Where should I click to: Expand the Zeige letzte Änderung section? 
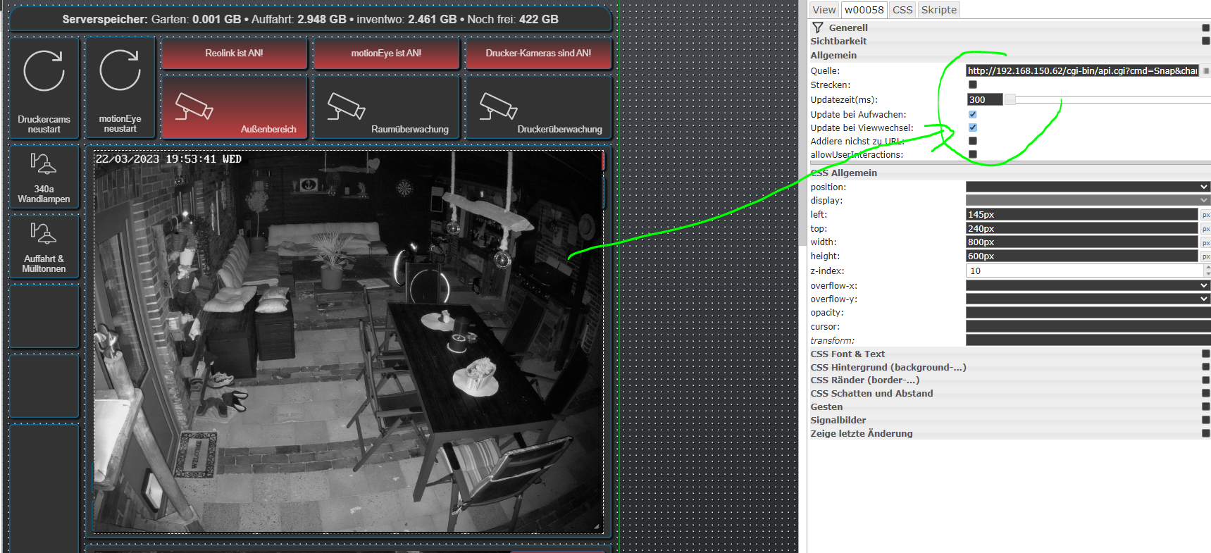tap(861, 433)
